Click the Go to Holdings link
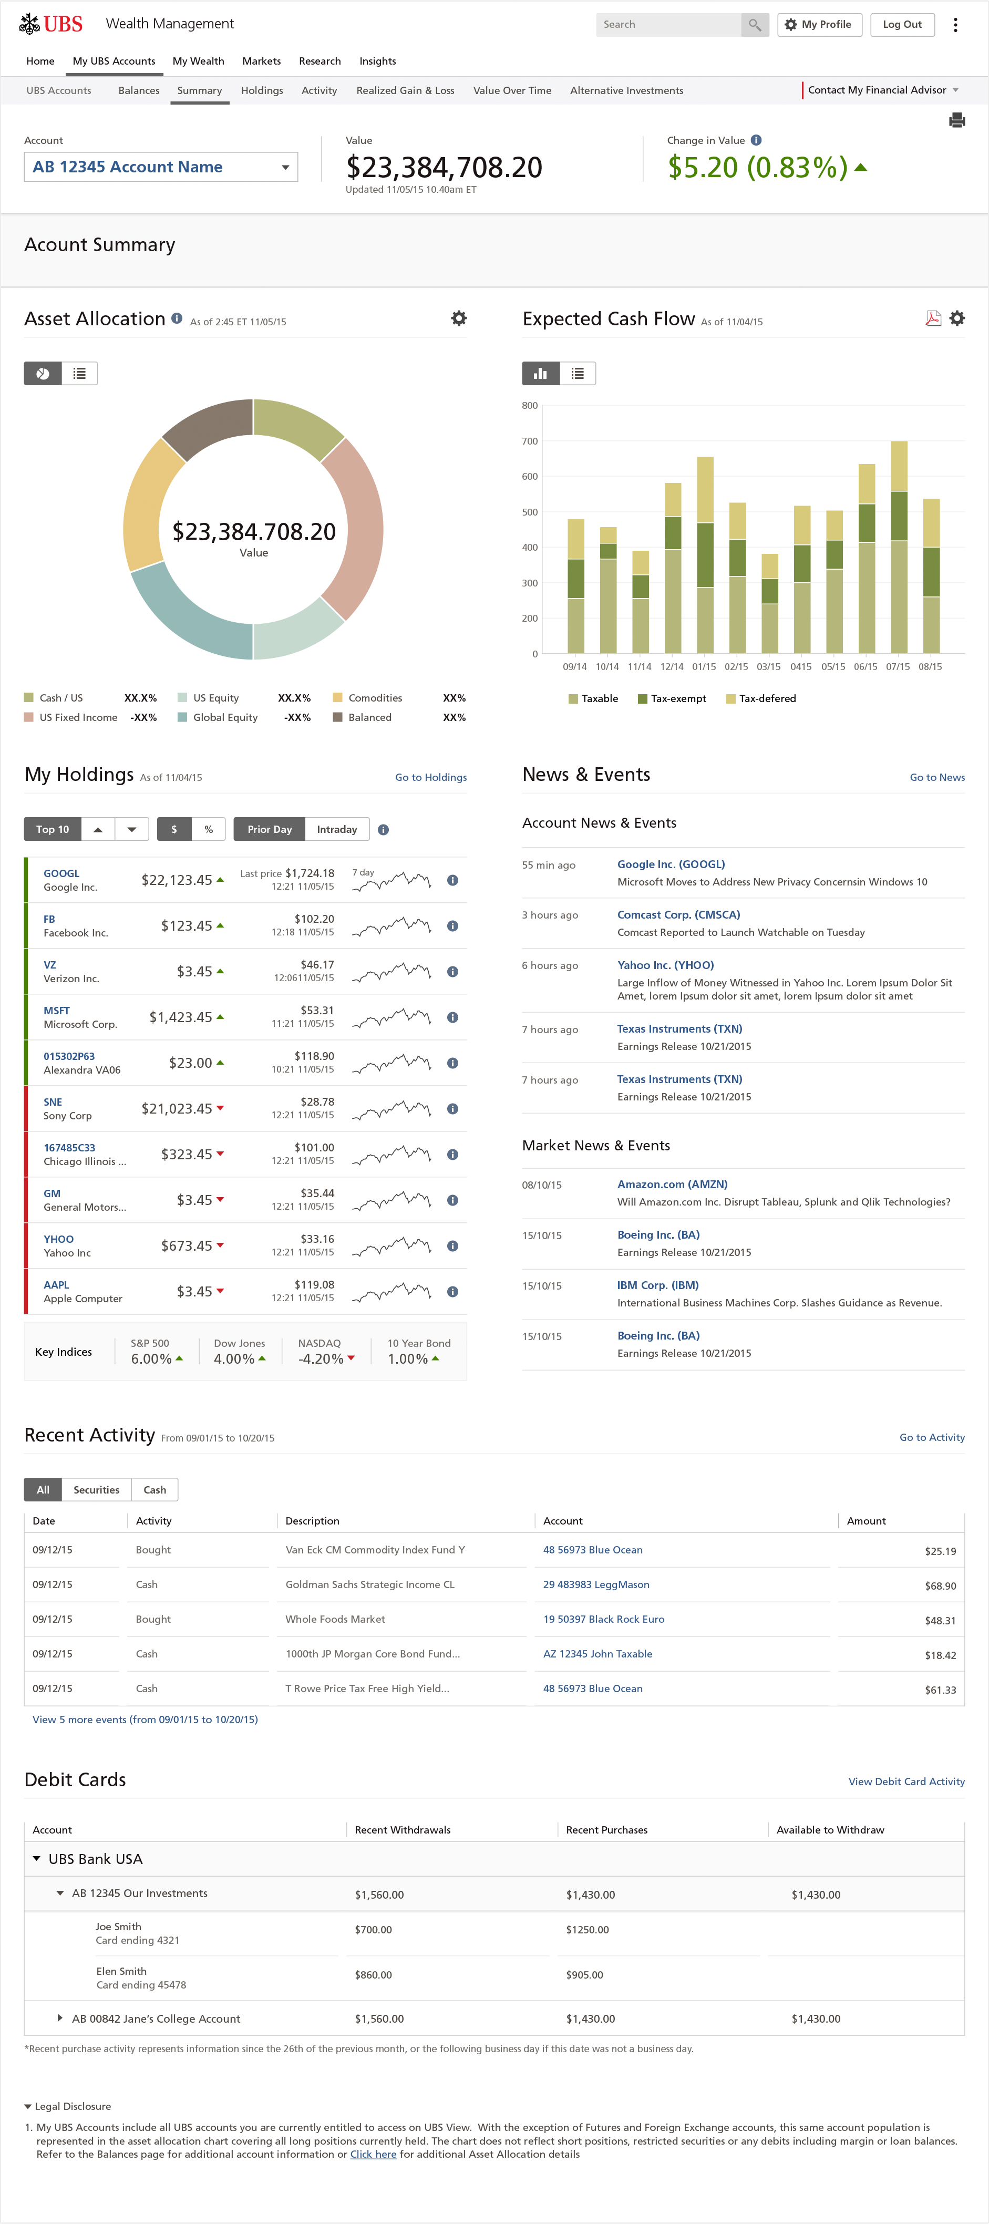The width and height of the screenshot is (989, 2224). point(430,778)
